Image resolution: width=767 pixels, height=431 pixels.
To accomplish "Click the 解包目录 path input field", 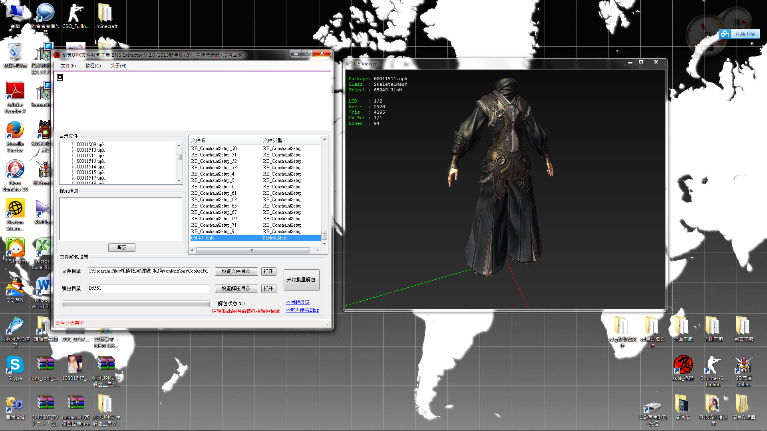I will coord(148,288).
